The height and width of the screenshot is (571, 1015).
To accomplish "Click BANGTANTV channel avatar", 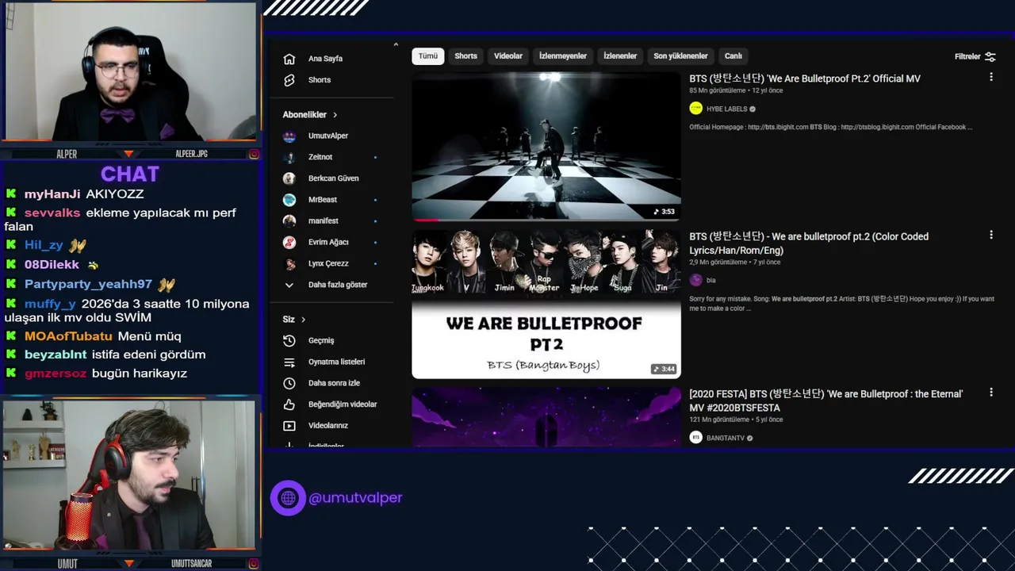I will pyautogui.click(x=695, y=437).
